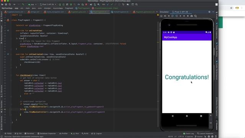245x138 pixels.
Task: Take an emulator screenshot with camera icon
Action: tap(191, 16)
